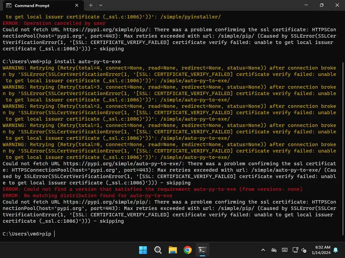Open a new terminal tab
This screenshot has height=258, width=345.
(x=91, y=5)
